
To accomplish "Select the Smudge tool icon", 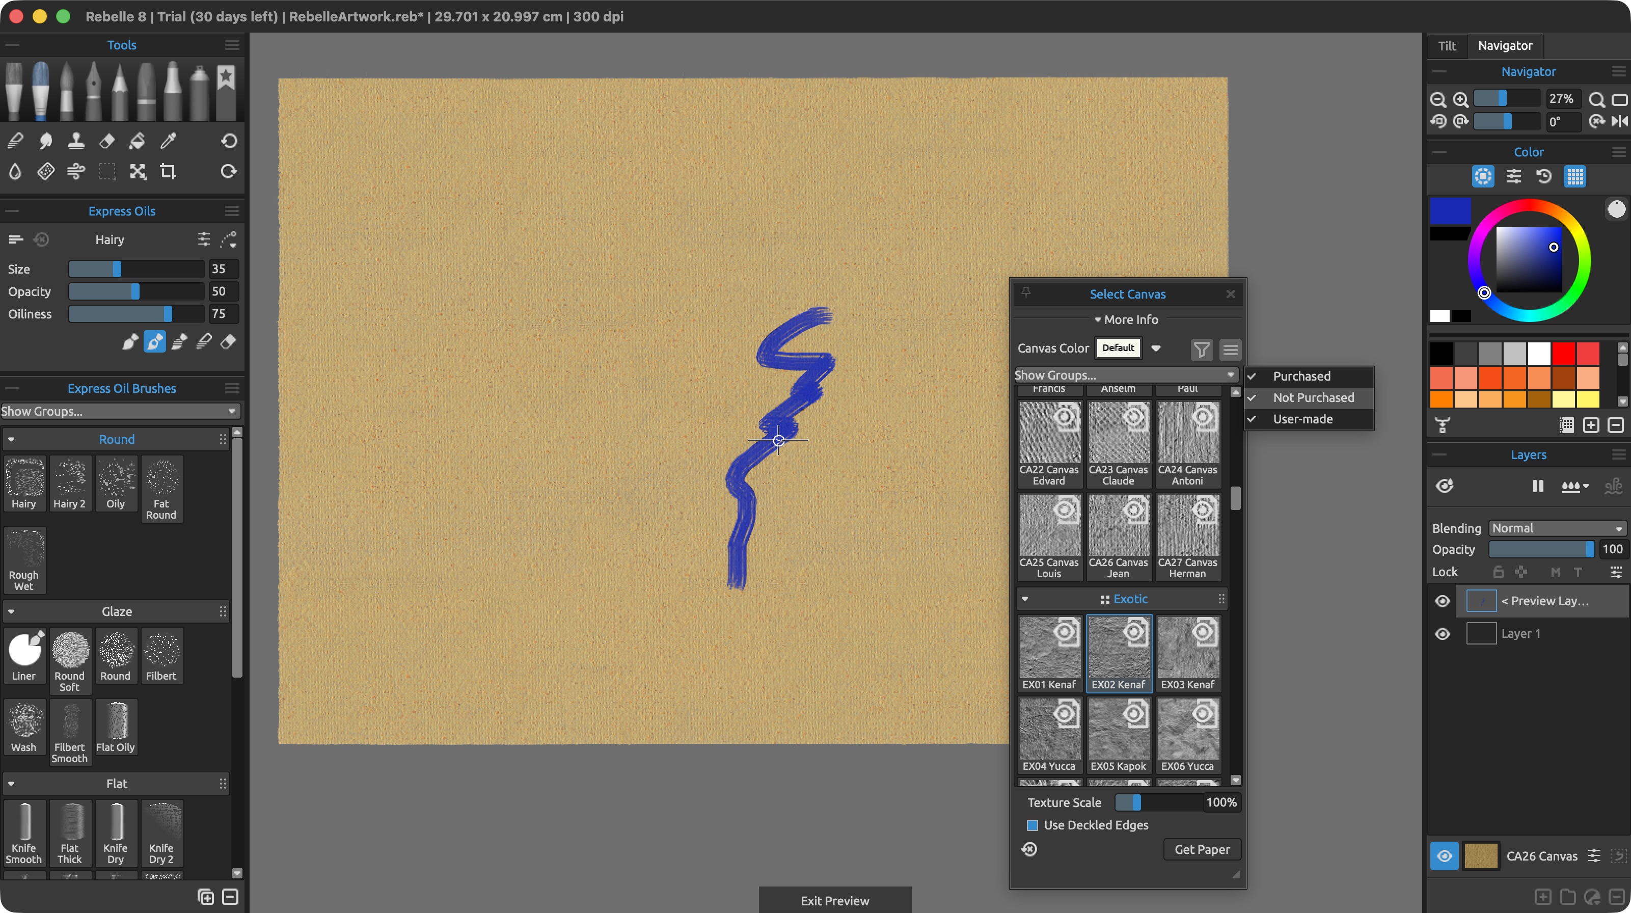I will pos(45,141).
